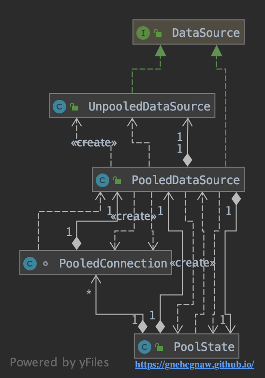
Task: Click the green lock icon on UnpooledDataSource
Action: click(x=74, y=107)
